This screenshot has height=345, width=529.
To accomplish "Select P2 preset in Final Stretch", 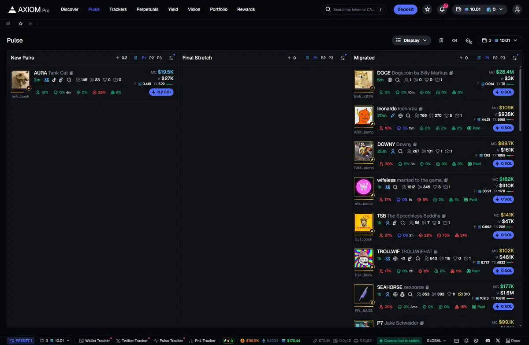I will pos(323,58).
